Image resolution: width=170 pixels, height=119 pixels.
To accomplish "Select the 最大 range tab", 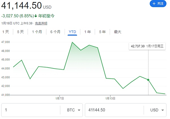I will point(118,32).
